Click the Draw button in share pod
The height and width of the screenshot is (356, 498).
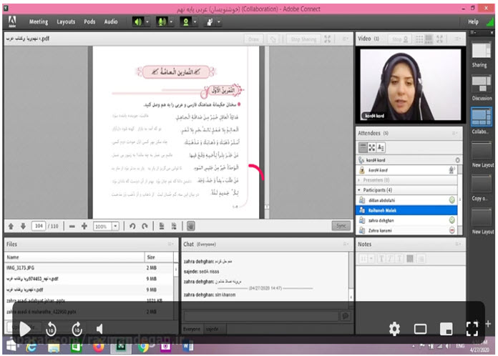[253, 39]
